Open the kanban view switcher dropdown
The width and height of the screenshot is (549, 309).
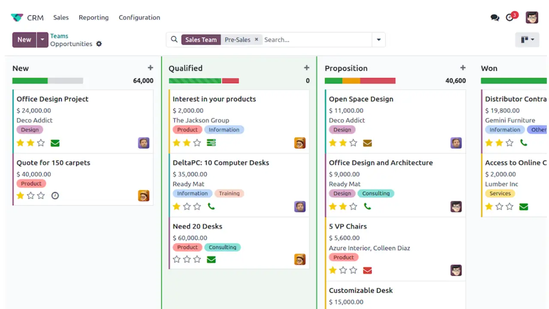point(527,39)
